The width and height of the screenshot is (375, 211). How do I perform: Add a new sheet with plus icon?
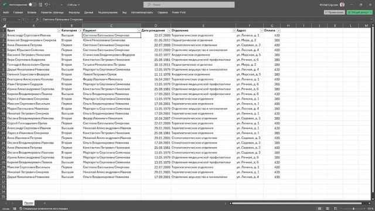pyautogui.click(x=45, y=203)
